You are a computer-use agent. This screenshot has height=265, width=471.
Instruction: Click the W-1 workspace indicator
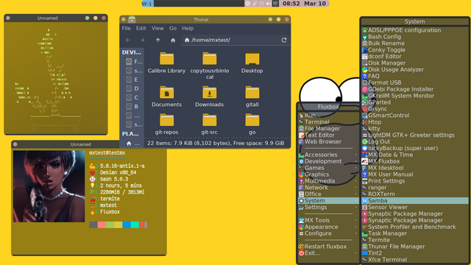(x=147, y=4)
